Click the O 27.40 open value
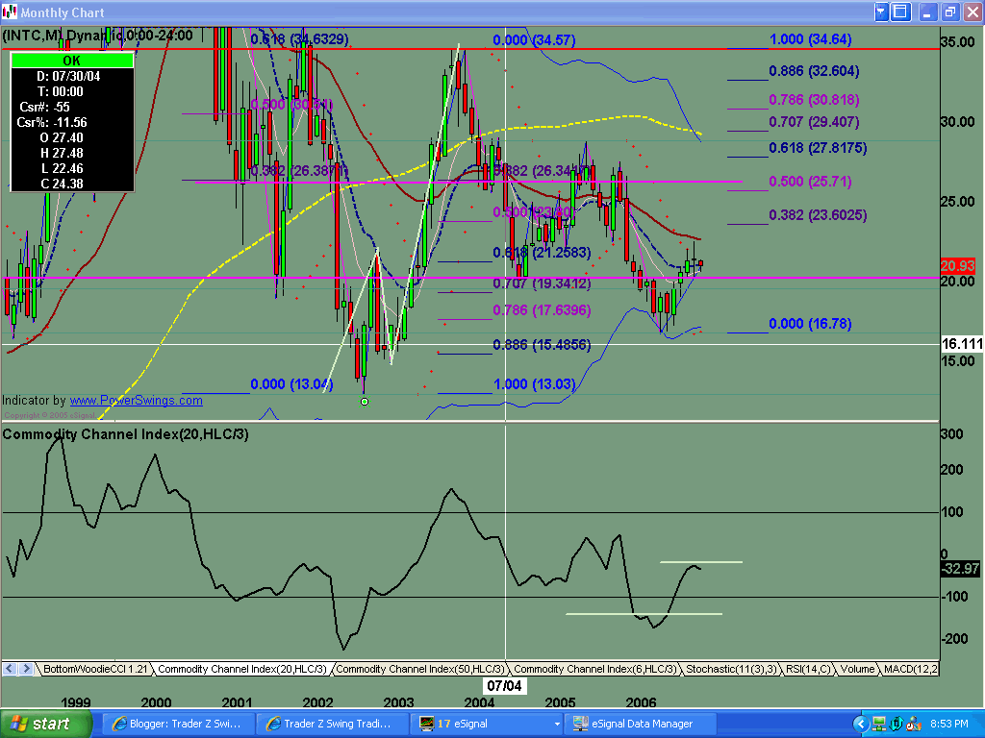The image size is (985, 738). coord(62,137)
